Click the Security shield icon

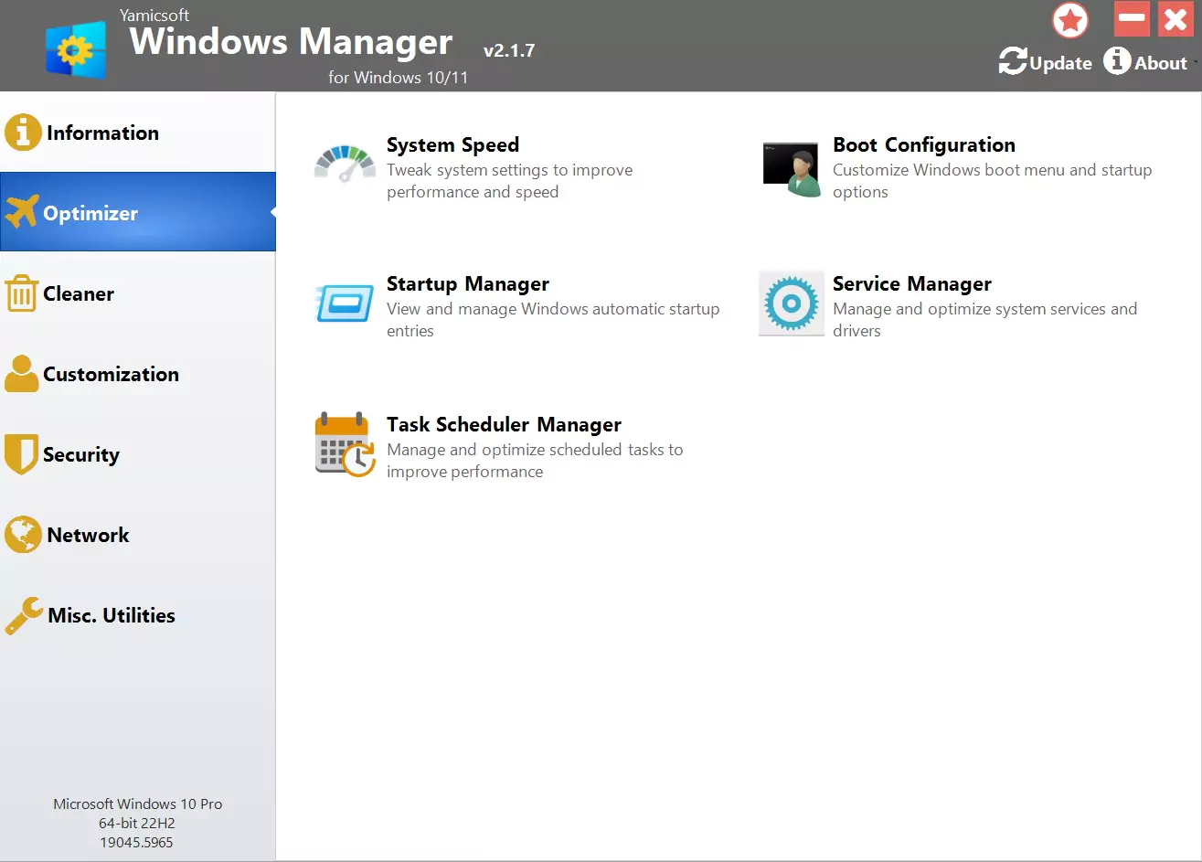21,454
